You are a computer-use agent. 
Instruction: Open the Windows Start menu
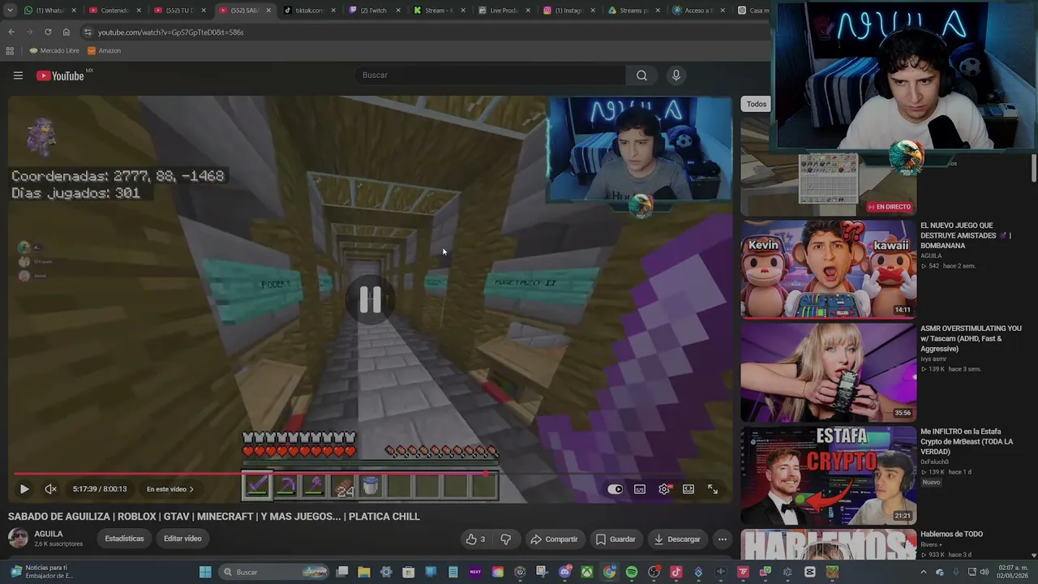coord(205,572)
